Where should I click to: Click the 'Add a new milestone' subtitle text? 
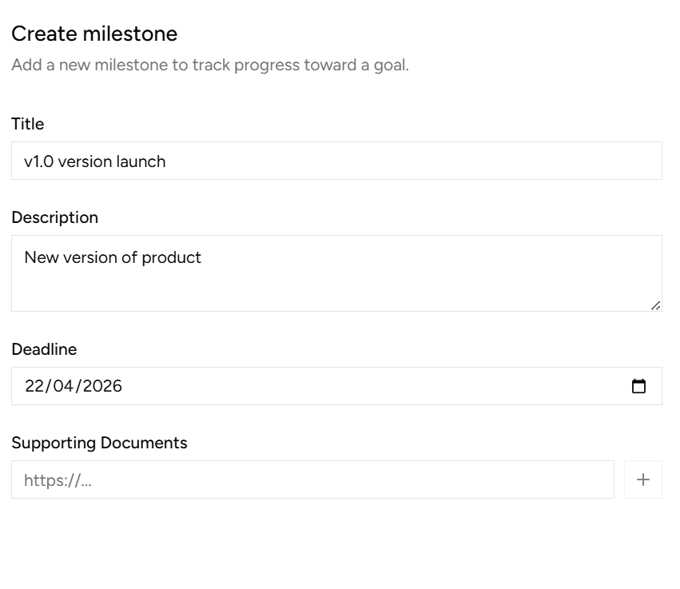(x=209, y=65)
